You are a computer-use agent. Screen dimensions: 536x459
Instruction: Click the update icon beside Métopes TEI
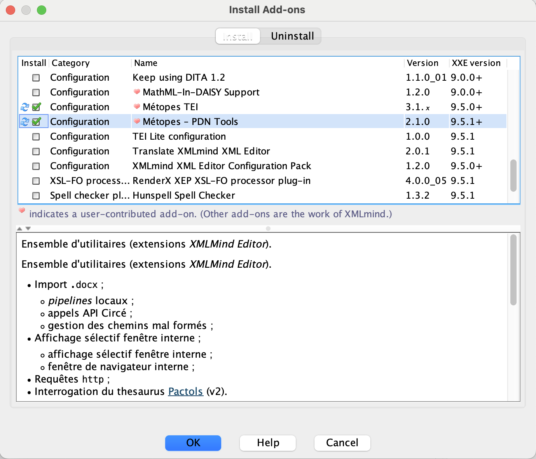[x=25, y=107]
